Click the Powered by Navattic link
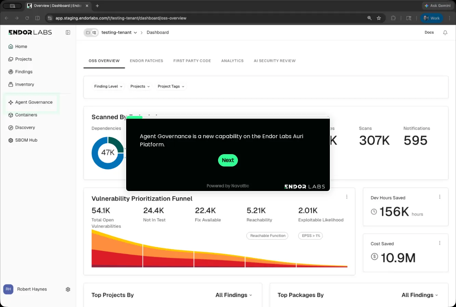Screen dimensions: 456x307 click(228, 186)
